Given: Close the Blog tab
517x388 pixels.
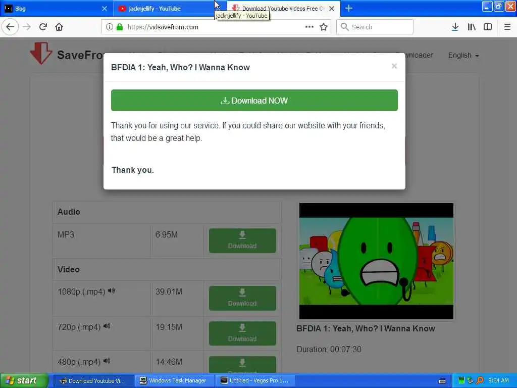Looking at the screenshot, I should pyautogui.click(x=104, y=9).
